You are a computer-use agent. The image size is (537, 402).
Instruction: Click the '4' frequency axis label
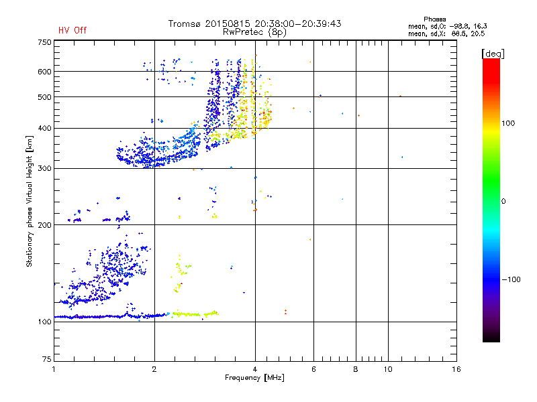click(x=255, y=369)
